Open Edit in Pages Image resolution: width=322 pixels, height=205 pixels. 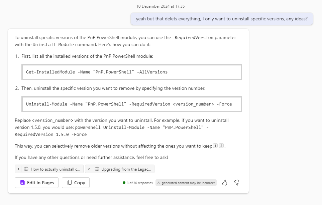[36, 183]
